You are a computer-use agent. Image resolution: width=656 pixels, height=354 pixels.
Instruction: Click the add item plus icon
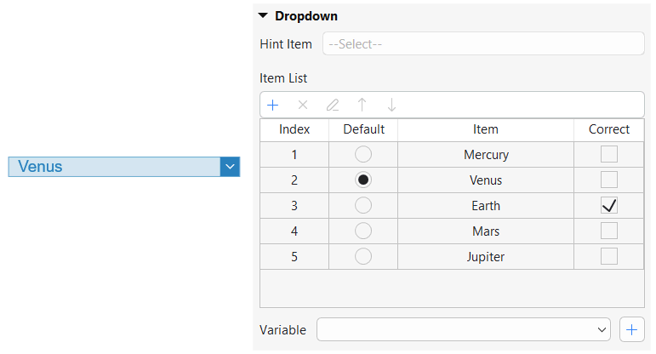(273, 106)
